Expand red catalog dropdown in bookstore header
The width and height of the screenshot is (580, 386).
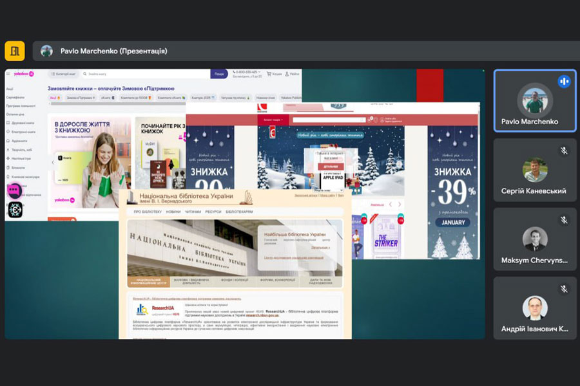click(273, 120)
